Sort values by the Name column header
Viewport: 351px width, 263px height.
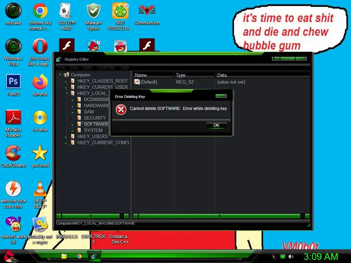(153, 75)
